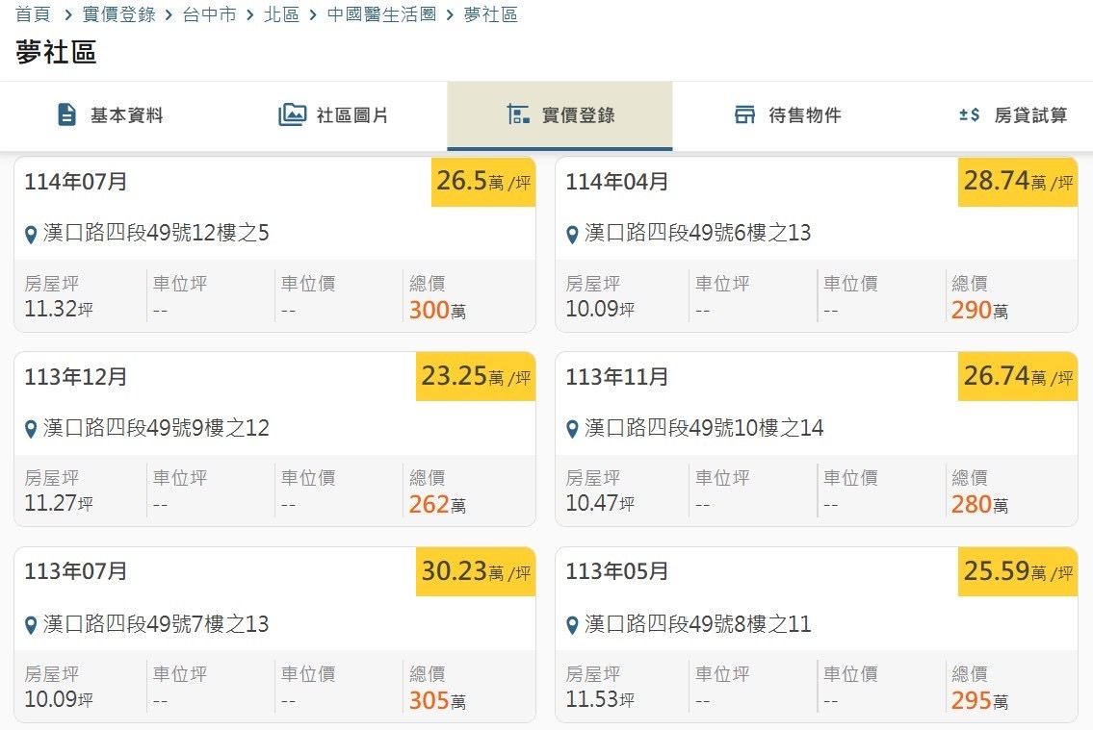Click location pin for 8樓之11 address
1093x730 pixels.
click(x=572, y=626)
